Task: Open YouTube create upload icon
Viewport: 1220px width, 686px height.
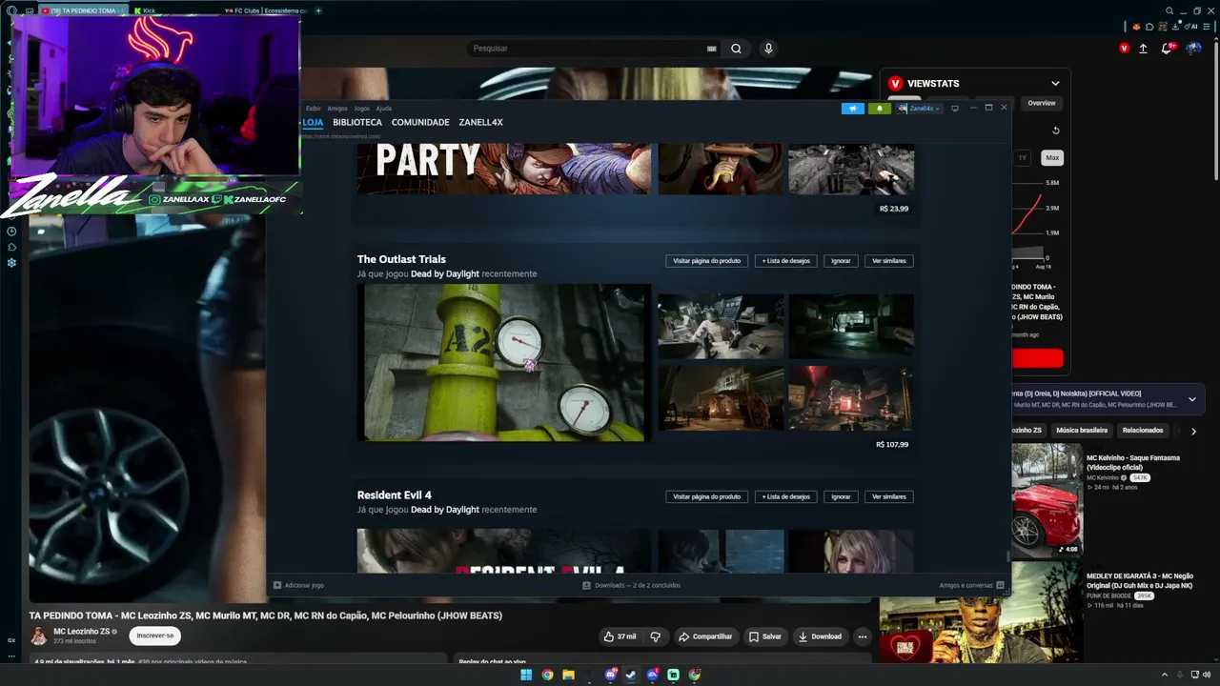Action: 1143,49
